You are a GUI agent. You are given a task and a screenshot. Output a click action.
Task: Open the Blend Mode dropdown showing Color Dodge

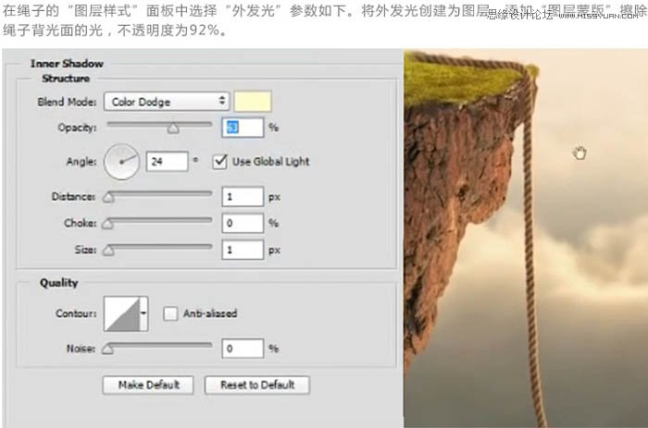tap(167, 102)
